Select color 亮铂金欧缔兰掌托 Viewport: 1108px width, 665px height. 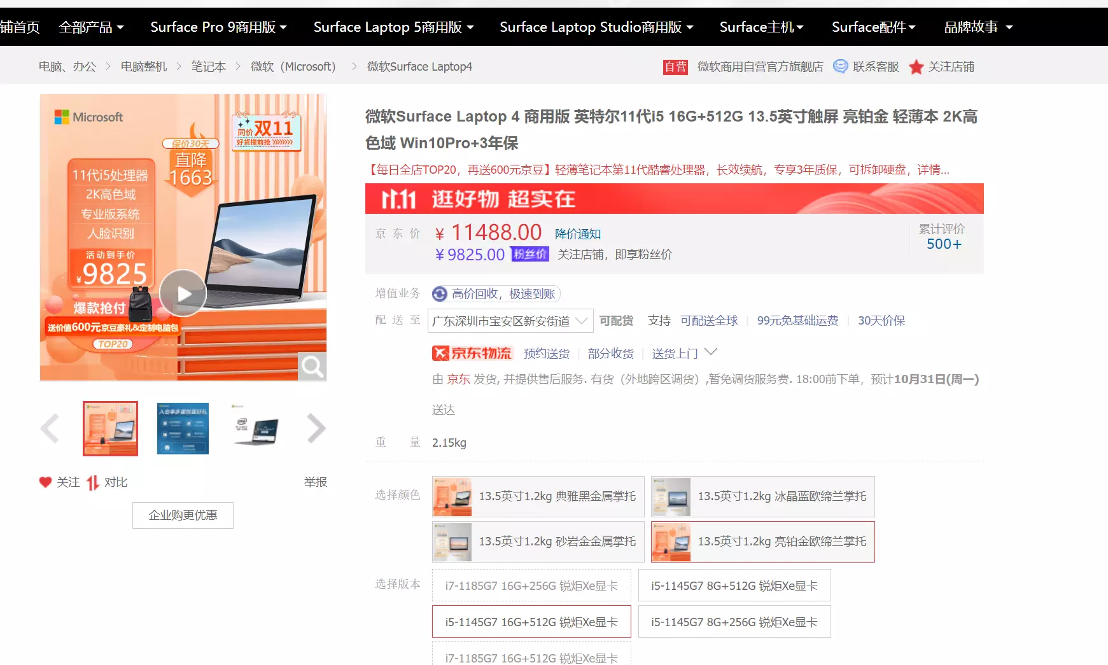coord(763,542)
